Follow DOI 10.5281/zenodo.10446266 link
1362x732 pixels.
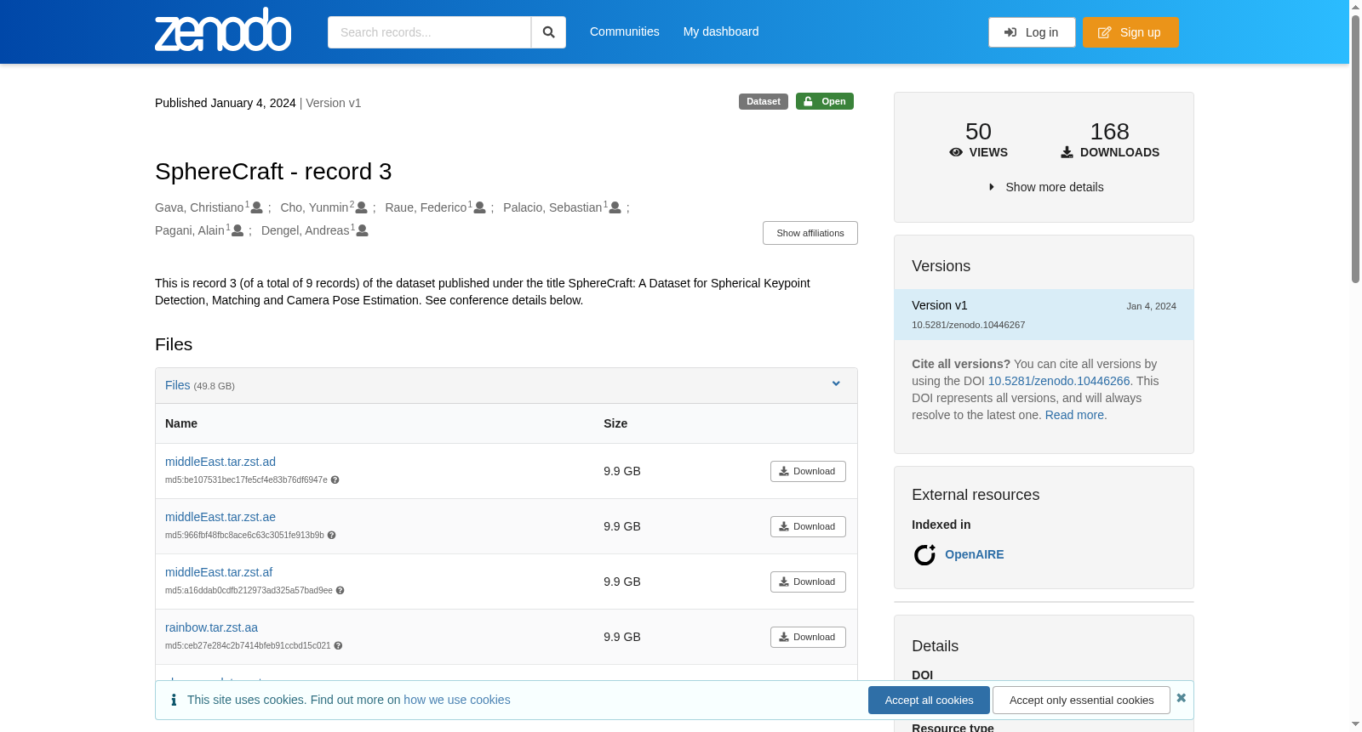coord(1059,381)
